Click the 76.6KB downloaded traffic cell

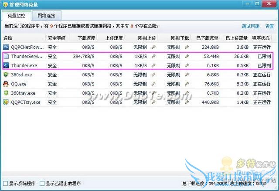pyautogui.click(x=211, y=84)
